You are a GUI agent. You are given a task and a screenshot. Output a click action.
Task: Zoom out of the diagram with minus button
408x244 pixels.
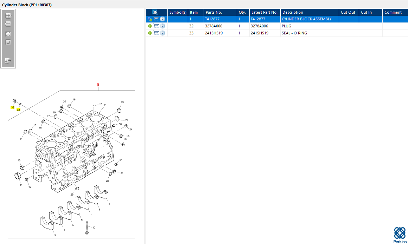pyautogui.click(x=8, y=24)
